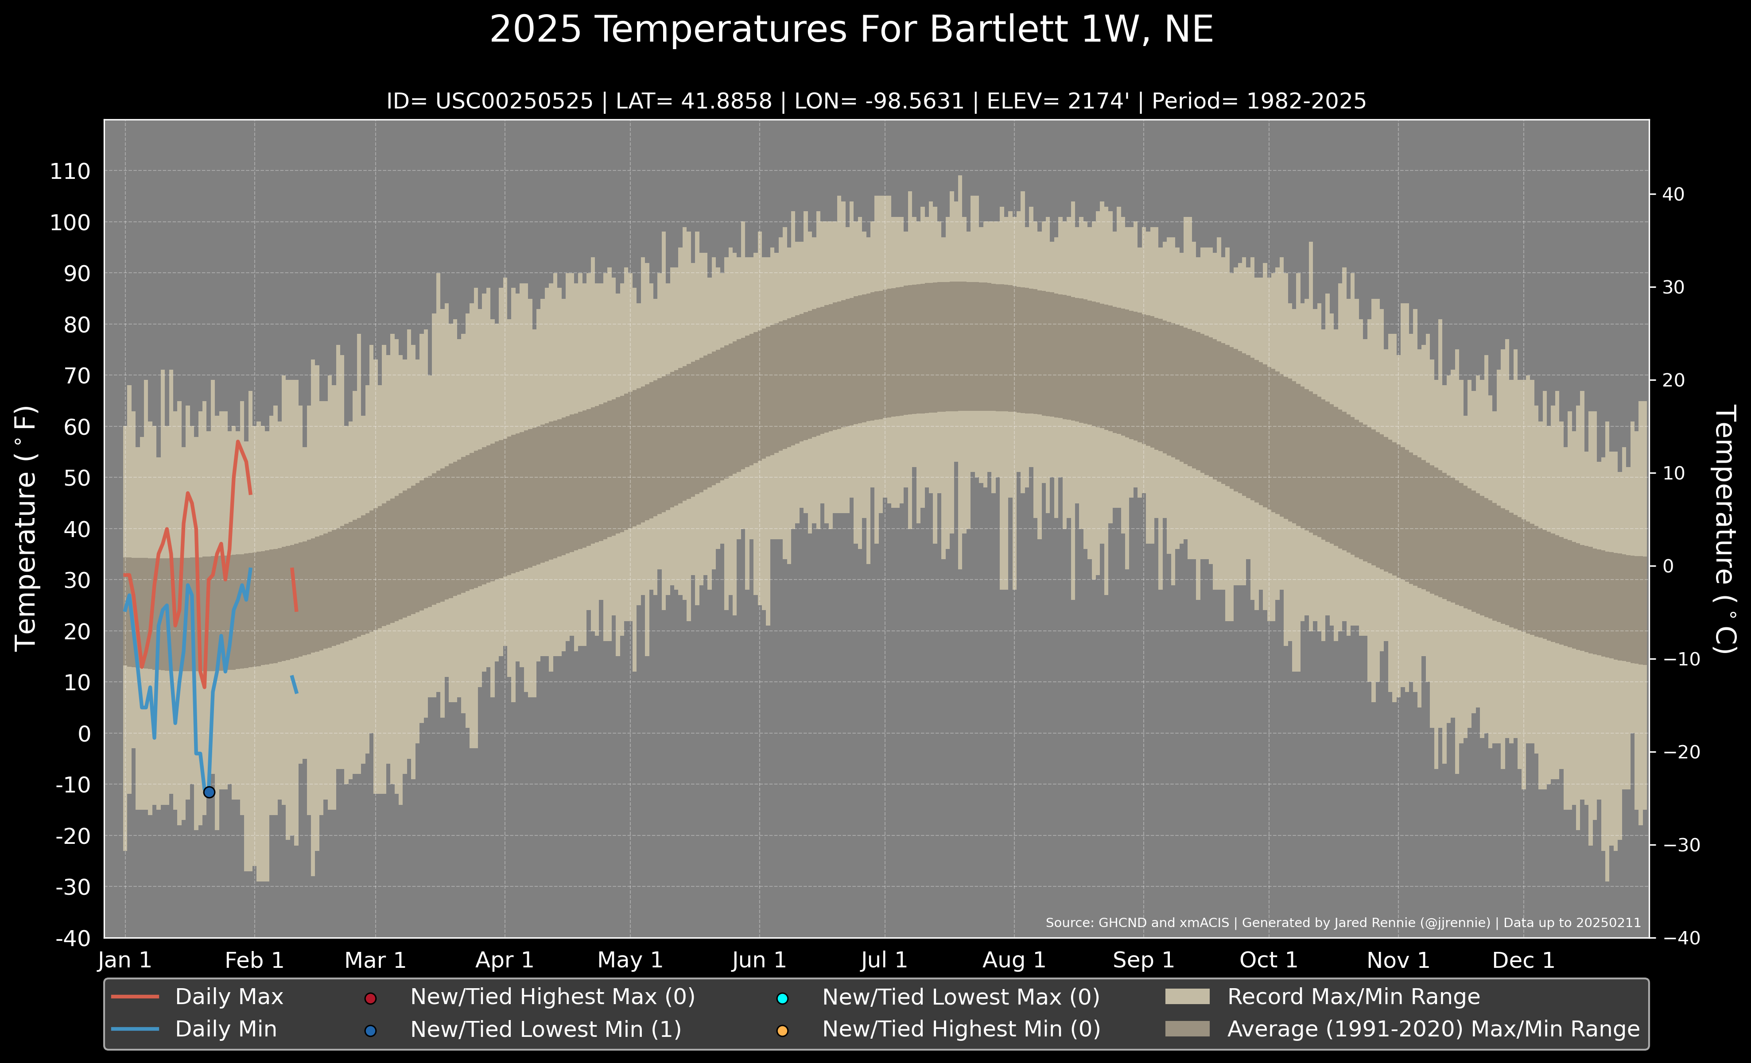Click the 'Sep 1' x-axis label

tap(1143, 960)
